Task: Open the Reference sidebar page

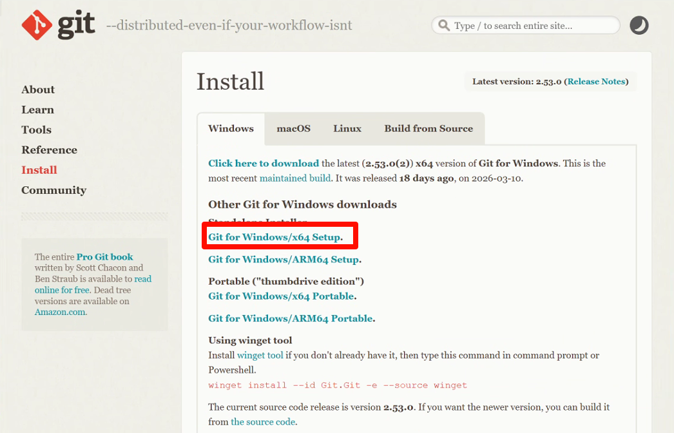Action: (50, 150)
